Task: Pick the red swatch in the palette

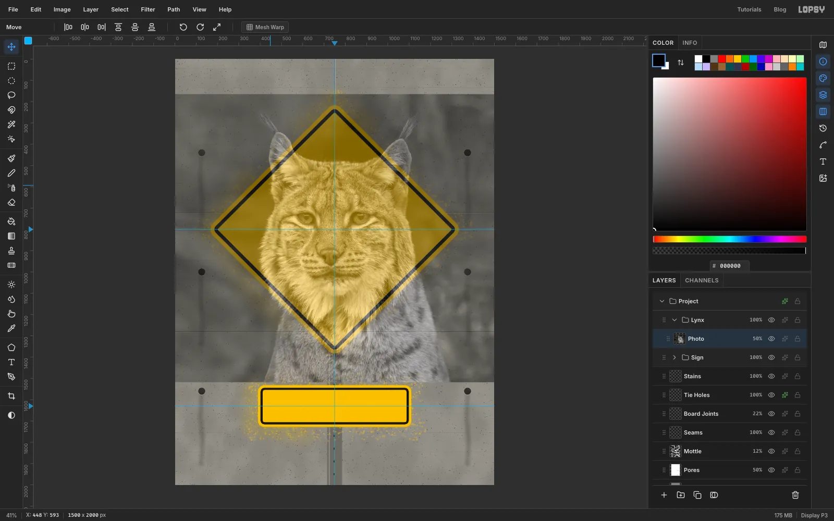Action: click(722, 59)
